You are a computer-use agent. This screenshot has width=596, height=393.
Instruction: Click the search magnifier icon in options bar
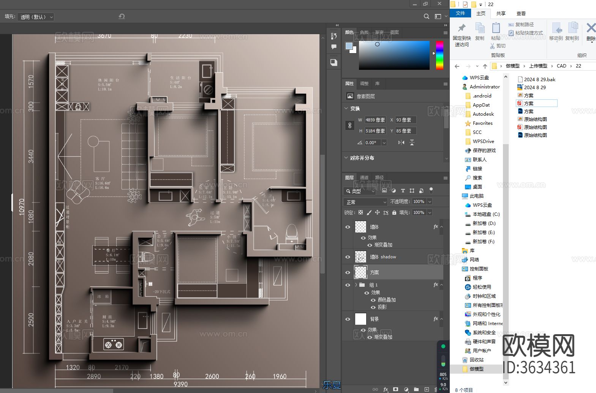click(427, 16)
